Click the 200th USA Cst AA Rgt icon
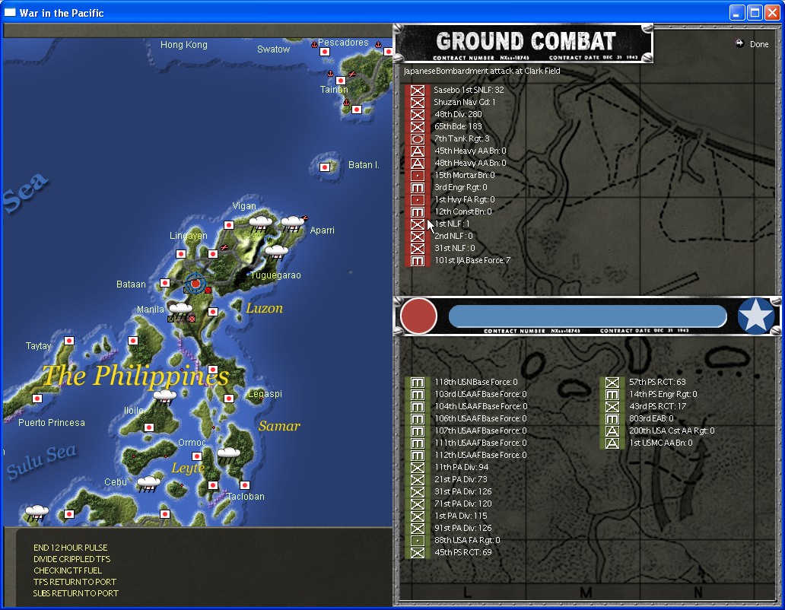This screenshot has height=610, width=785. [x=612, y=431]
